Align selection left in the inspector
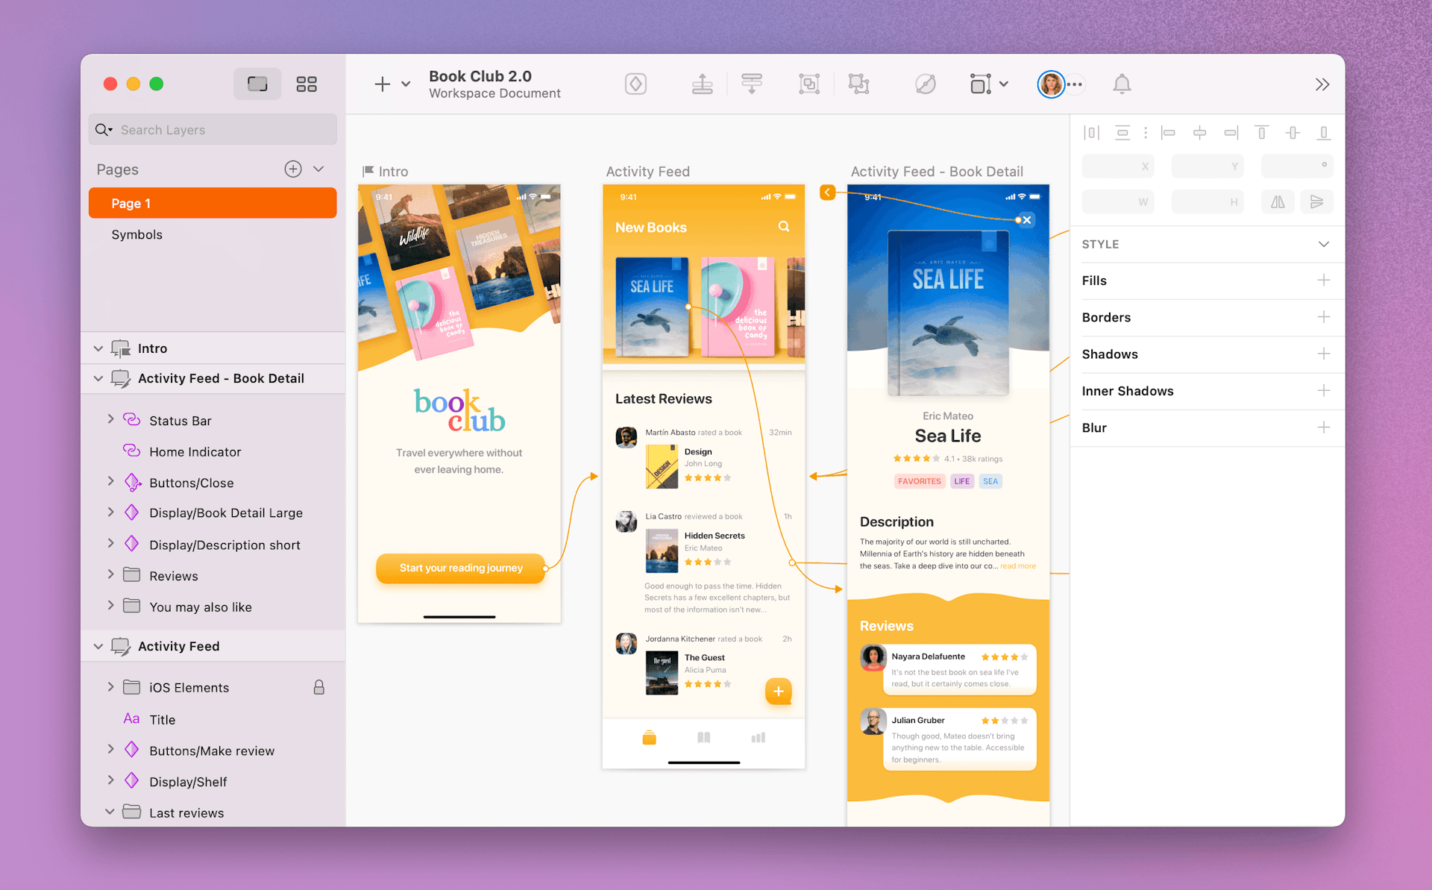 click(x=1169, y=132)
